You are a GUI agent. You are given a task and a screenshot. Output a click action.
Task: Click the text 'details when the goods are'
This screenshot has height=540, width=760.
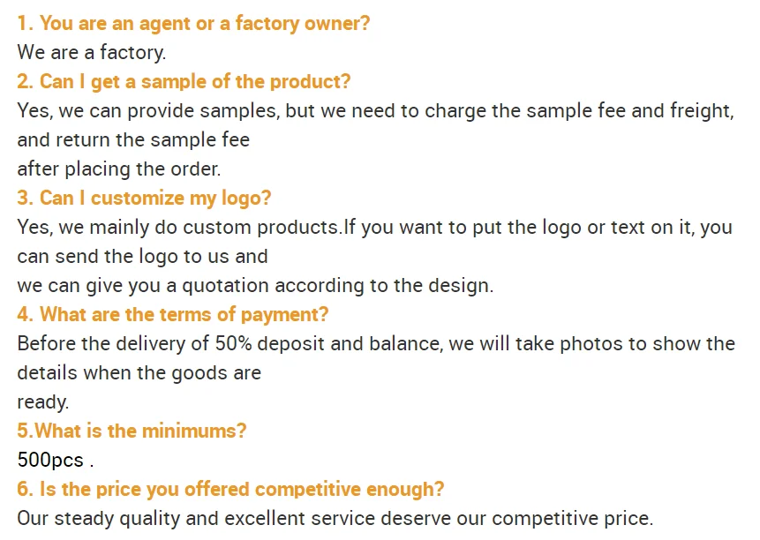click(139, 372)
